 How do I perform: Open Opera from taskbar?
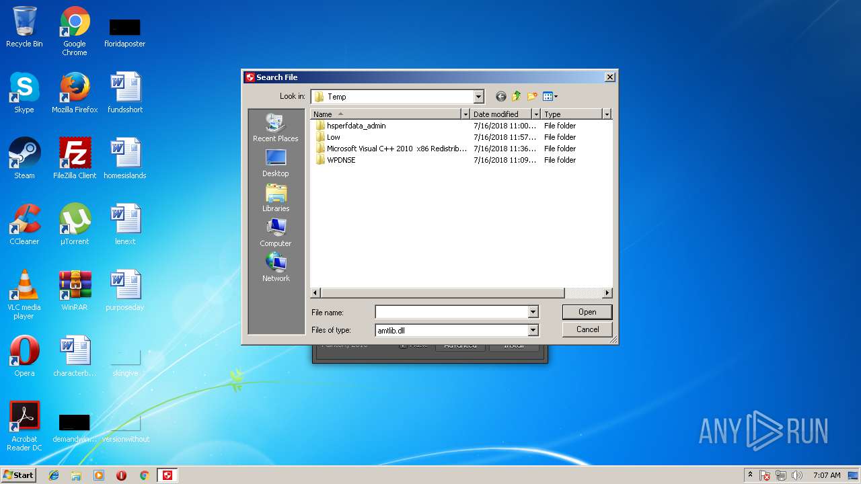point(121,475)
